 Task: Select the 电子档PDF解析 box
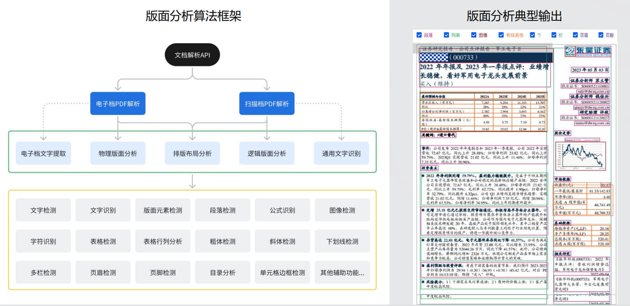(x=118, y=104)
